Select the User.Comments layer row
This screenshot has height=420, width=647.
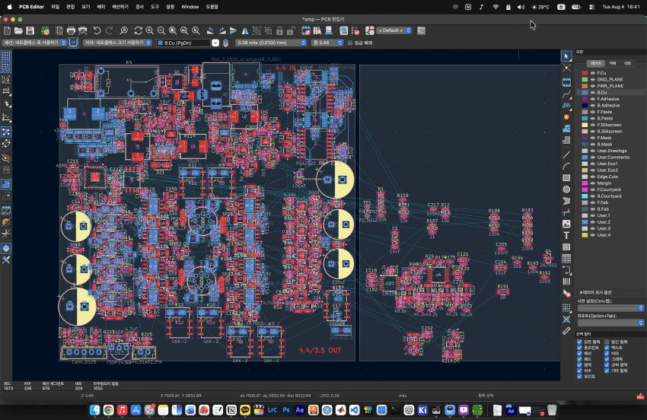(610, 157)
